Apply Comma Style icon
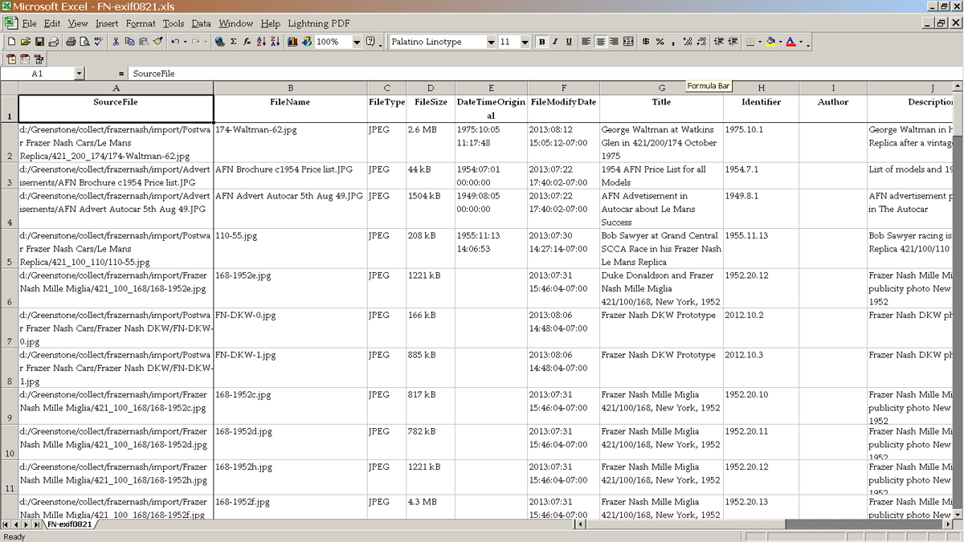The image size is (964, 542). 673,42
